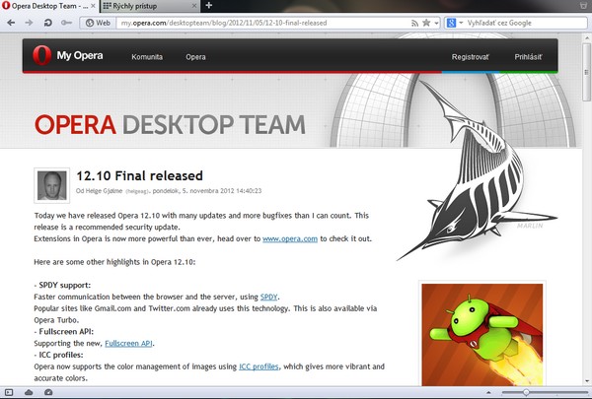
Task: Follow the www.opera.com link
Action: coord(290,238)
